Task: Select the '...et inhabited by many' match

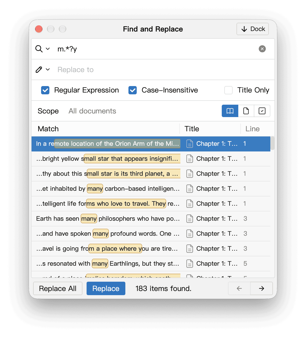Action: click(151, 189)
